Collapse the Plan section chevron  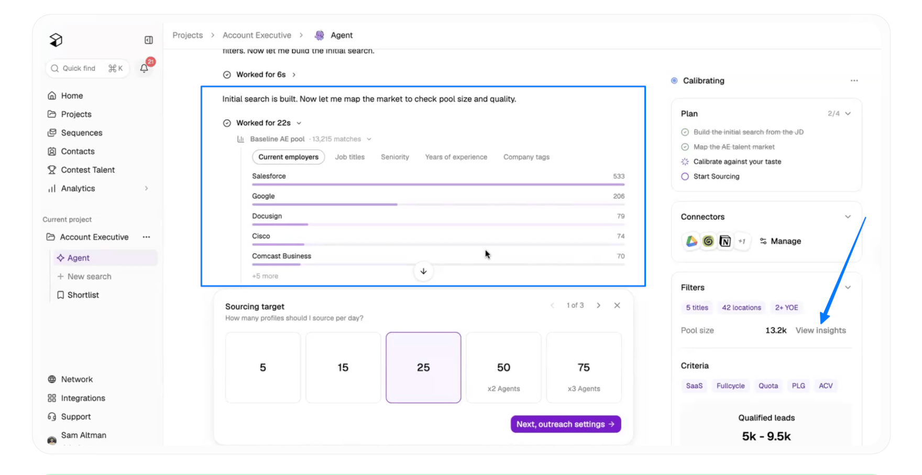pos(848,114)
